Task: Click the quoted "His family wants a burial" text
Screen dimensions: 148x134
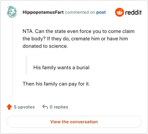Action: (x=61, y=67)
